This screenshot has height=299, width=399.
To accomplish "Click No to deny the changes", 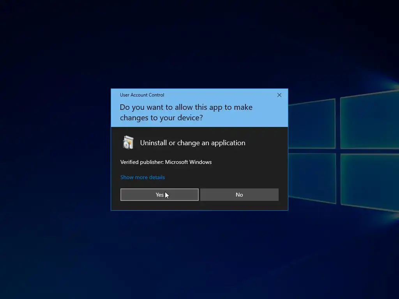I will click(x=239, y=195).
